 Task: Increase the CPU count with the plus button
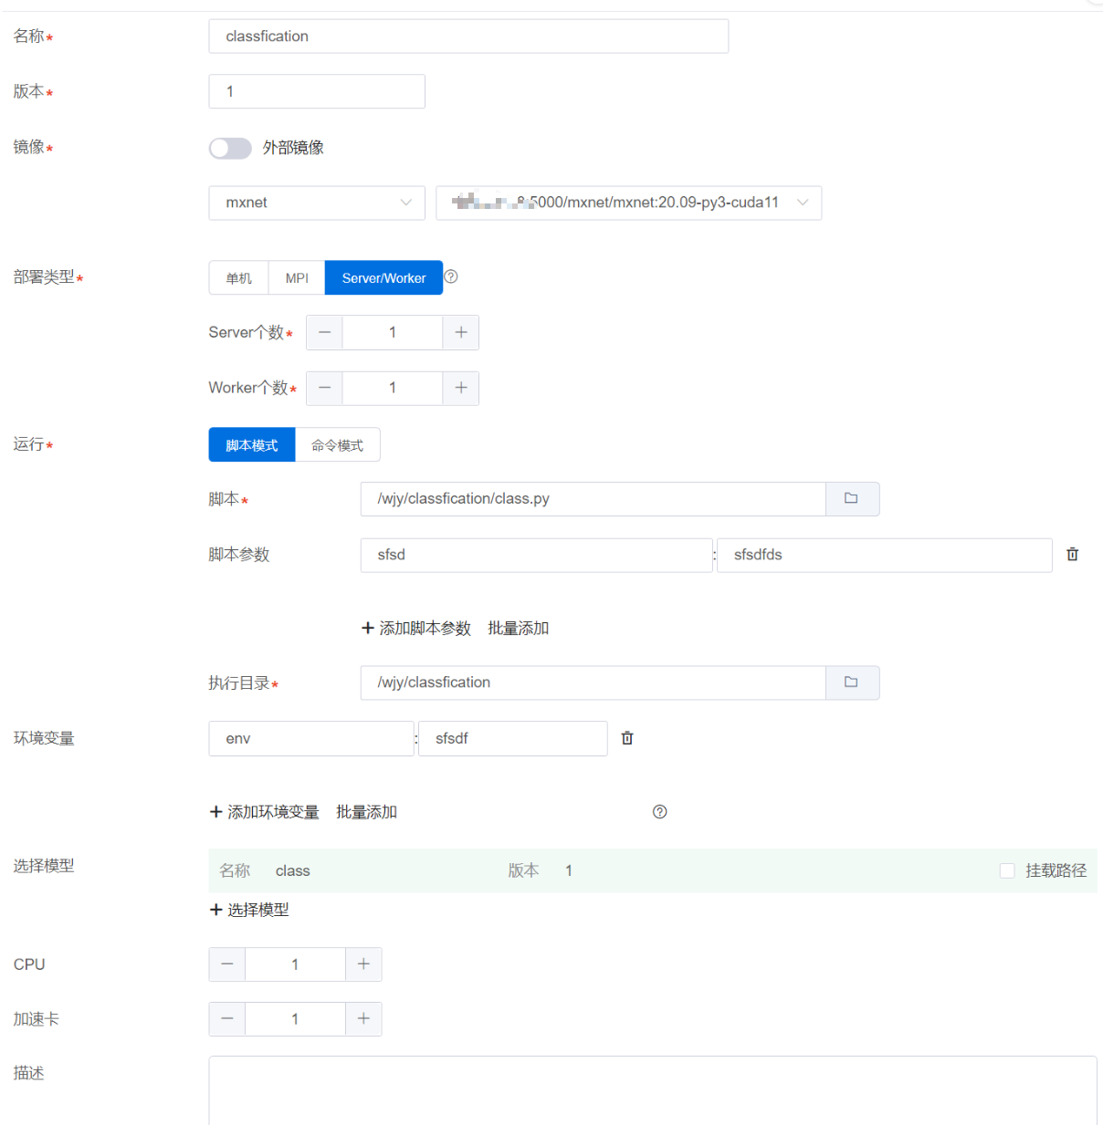click(x=363, y=964)
